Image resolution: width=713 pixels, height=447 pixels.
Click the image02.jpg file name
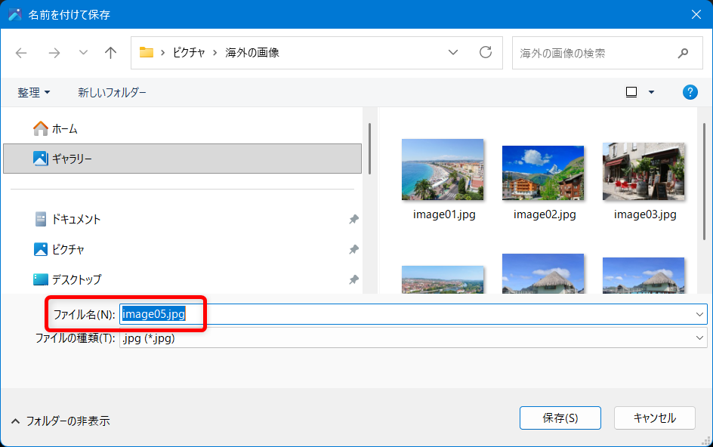coord(545,214)
